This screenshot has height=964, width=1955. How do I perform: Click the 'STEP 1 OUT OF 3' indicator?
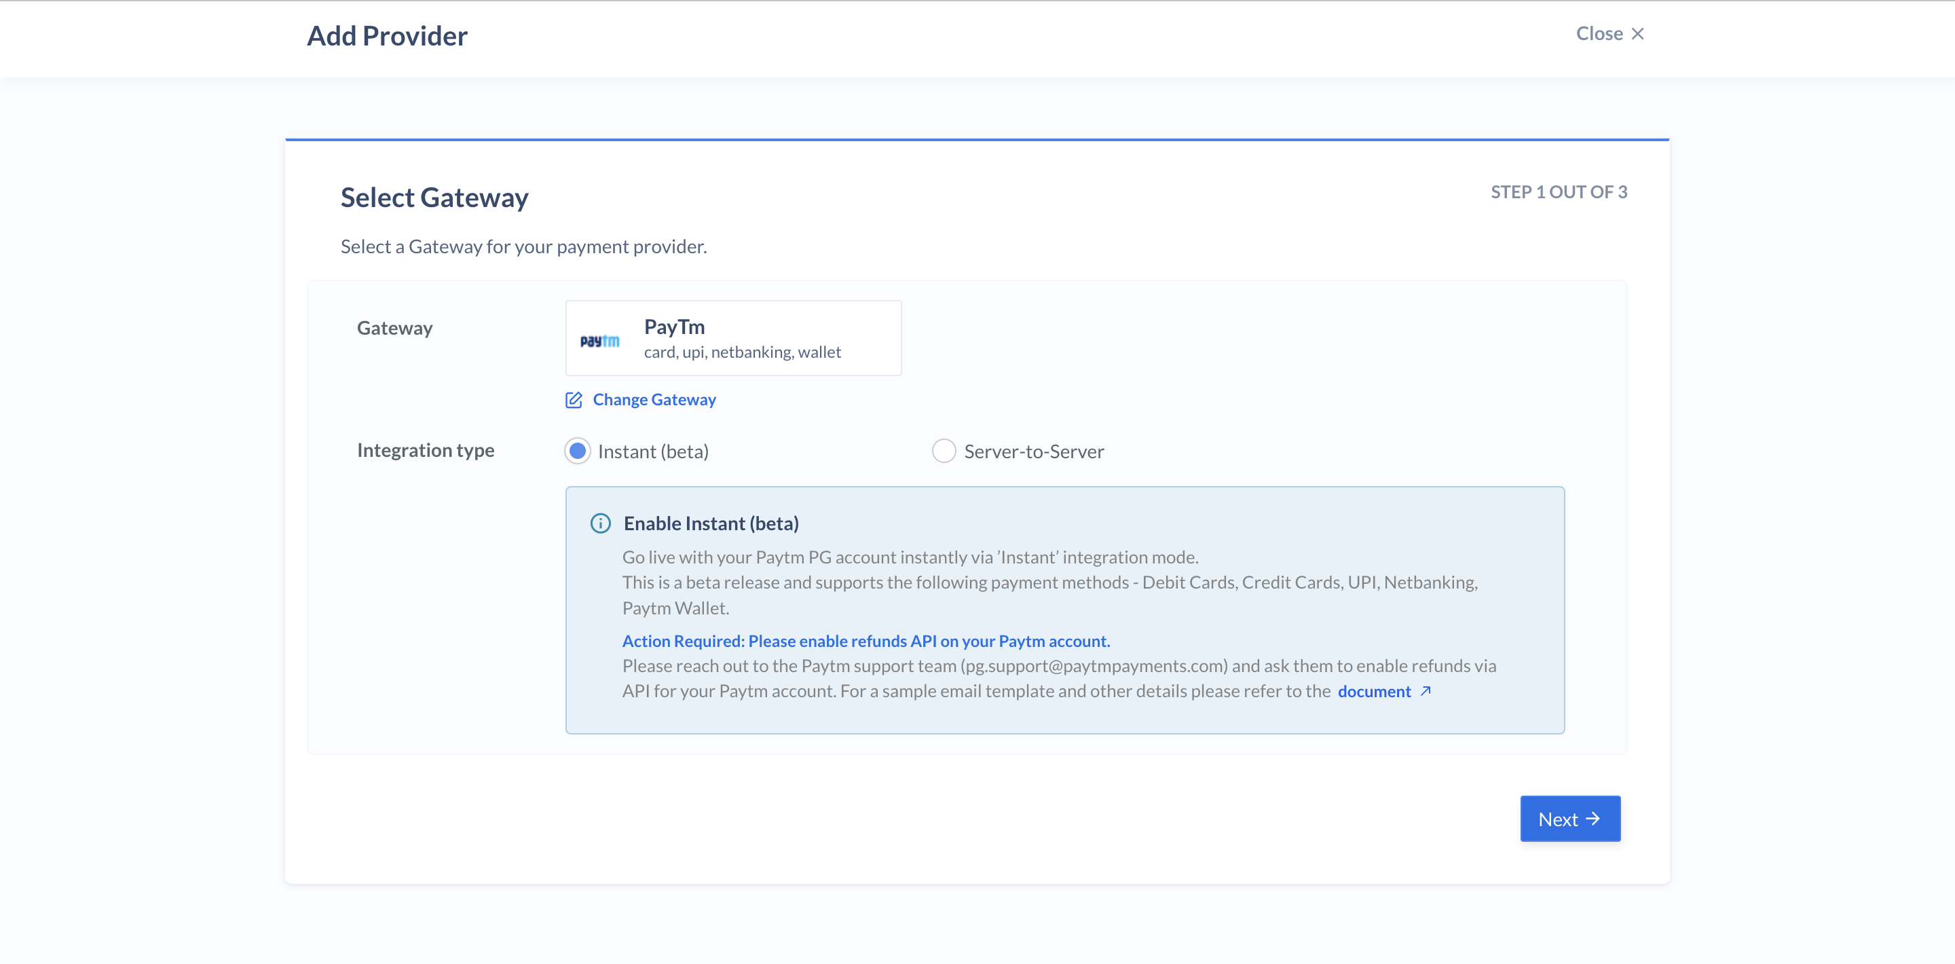coord(1559,192)
